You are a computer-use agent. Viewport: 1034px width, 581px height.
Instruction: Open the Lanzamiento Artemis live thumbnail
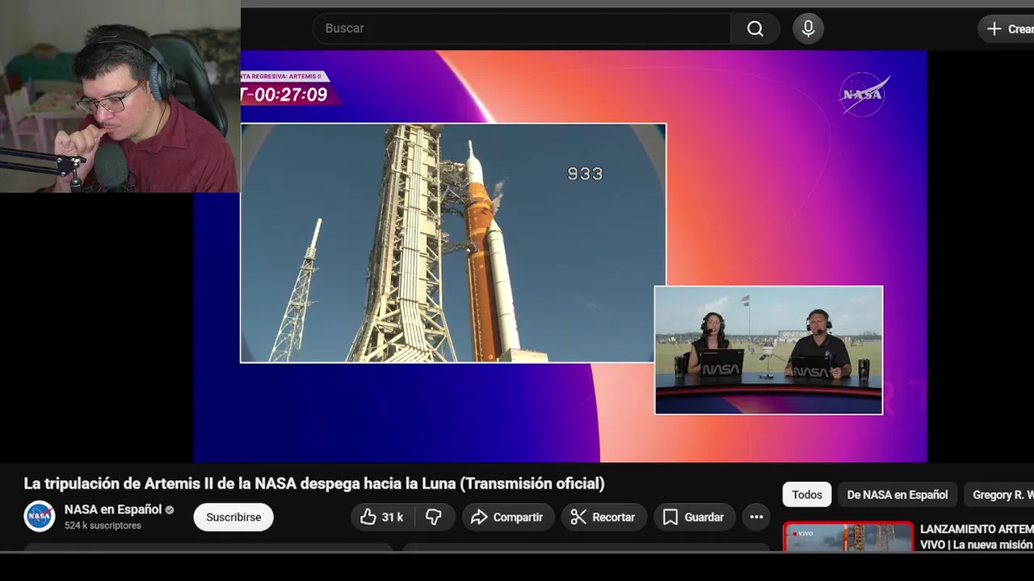pyautogui.click(x=848, y=537)
